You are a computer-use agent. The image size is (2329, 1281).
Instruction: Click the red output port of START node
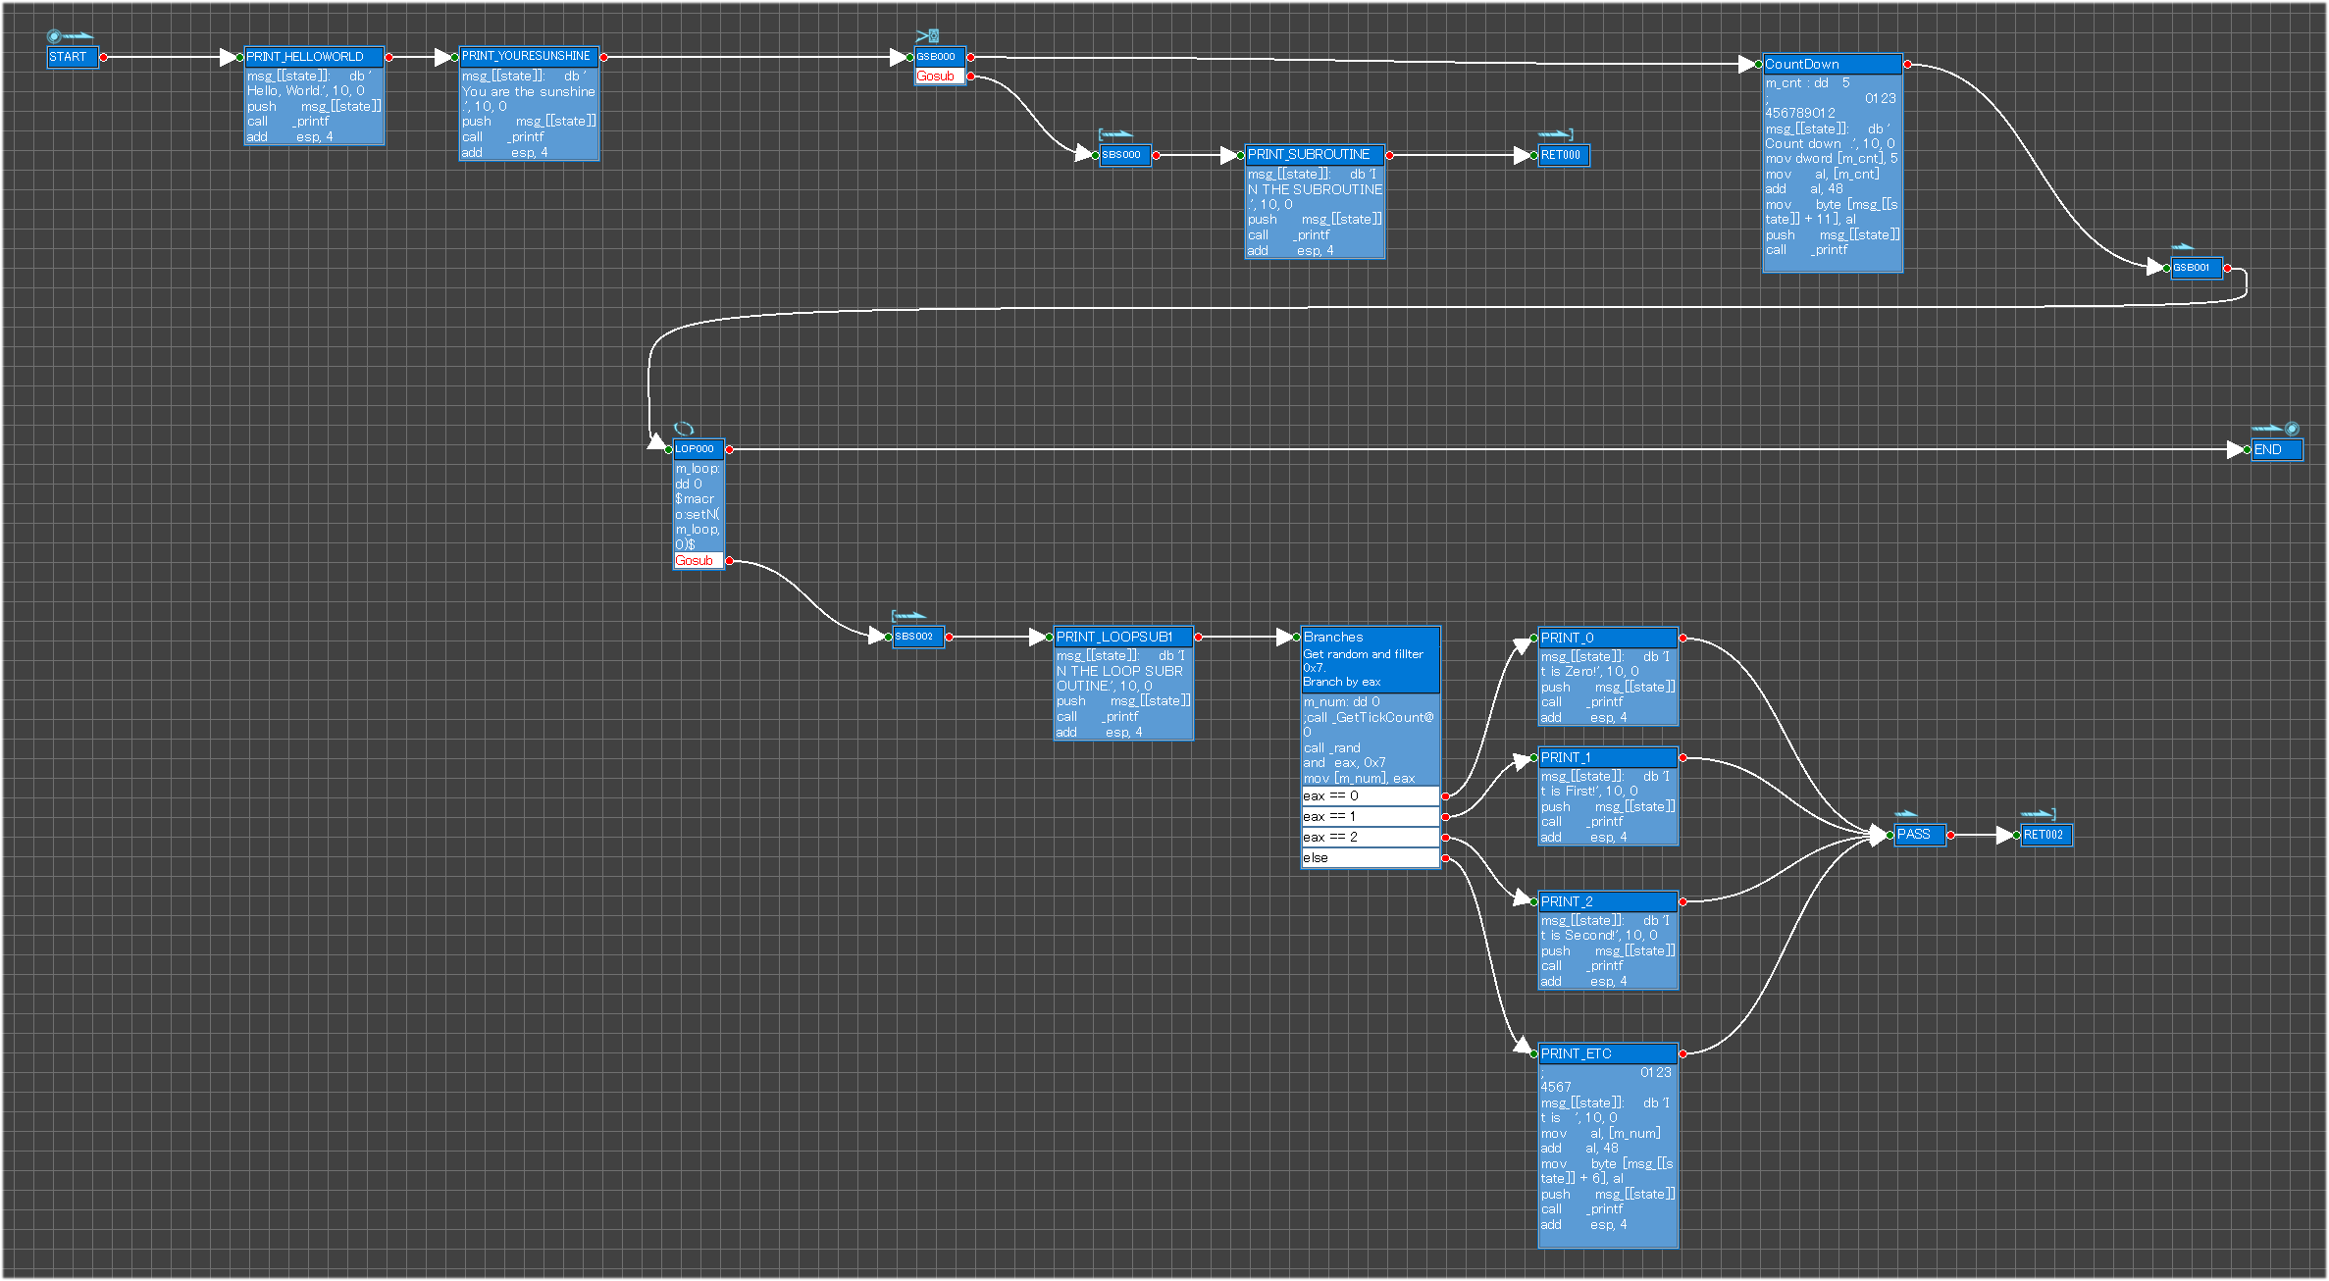point(104,58)
